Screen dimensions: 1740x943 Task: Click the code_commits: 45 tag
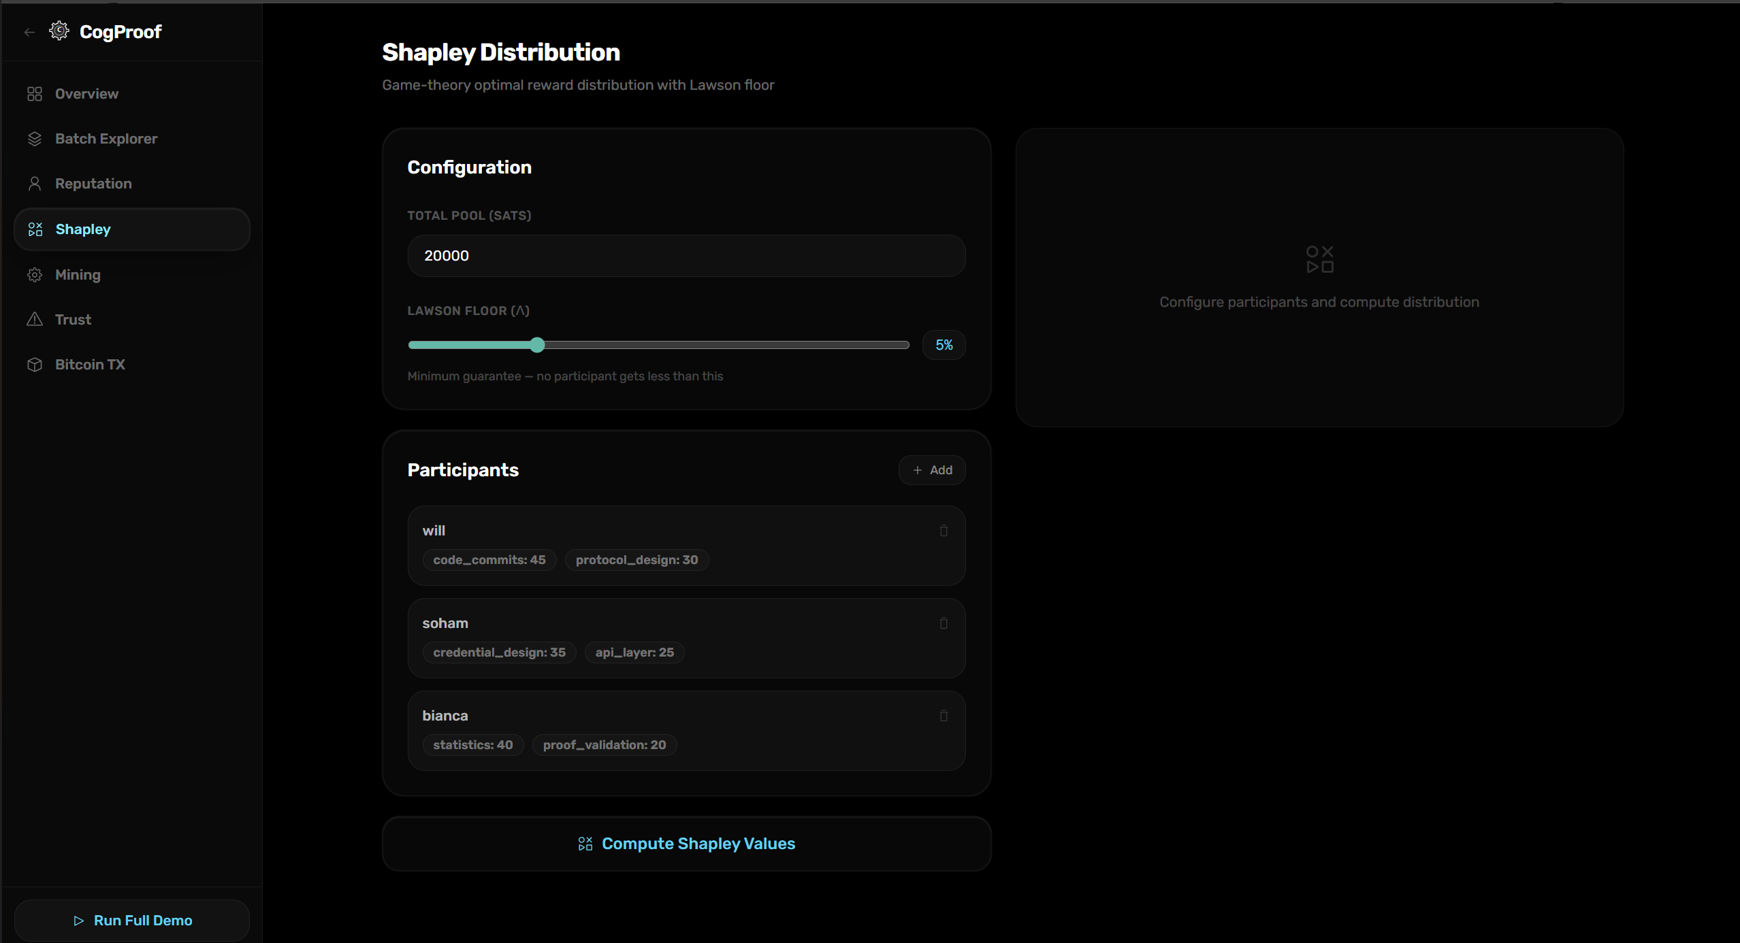pyautogui.click(x=489, y=560)
